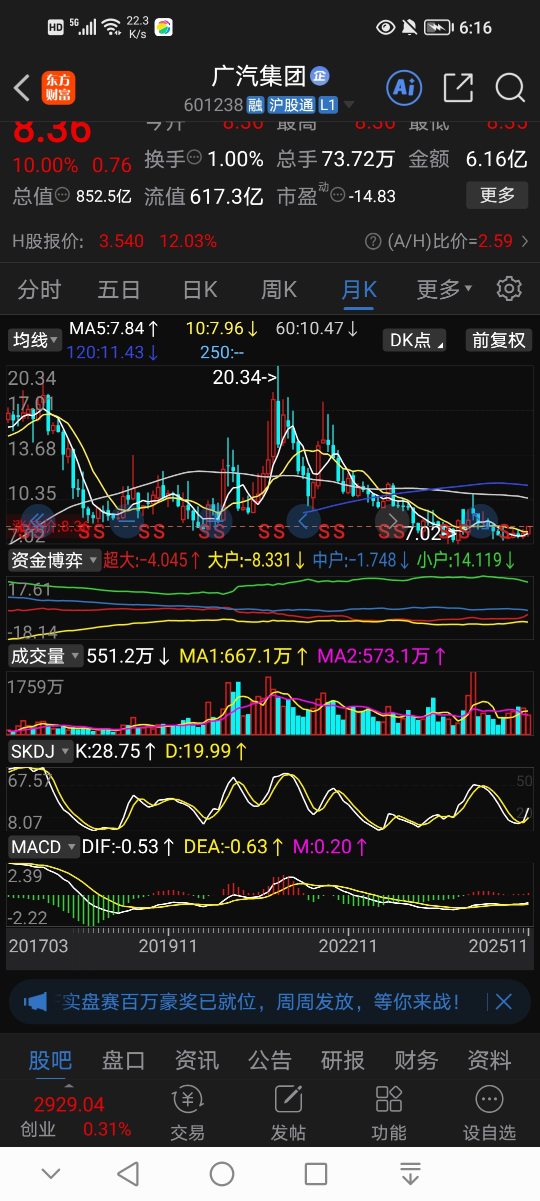Open the search magnifier icon

(510, 88)
